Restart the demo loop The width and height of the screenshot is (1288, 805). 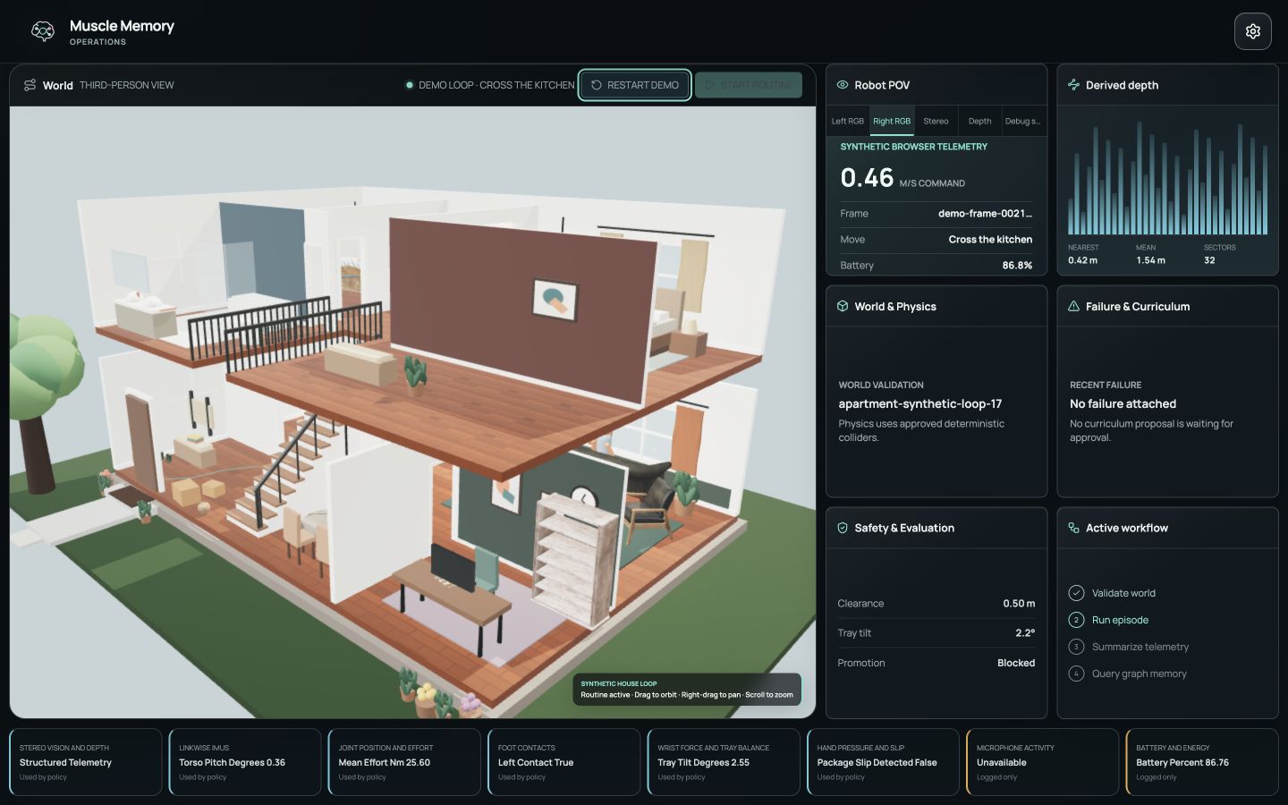pos(635,85)
